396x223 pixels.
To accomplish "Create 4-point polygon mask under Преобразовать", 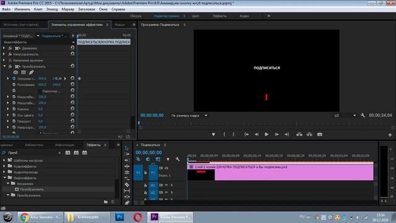I will [24, 72].
